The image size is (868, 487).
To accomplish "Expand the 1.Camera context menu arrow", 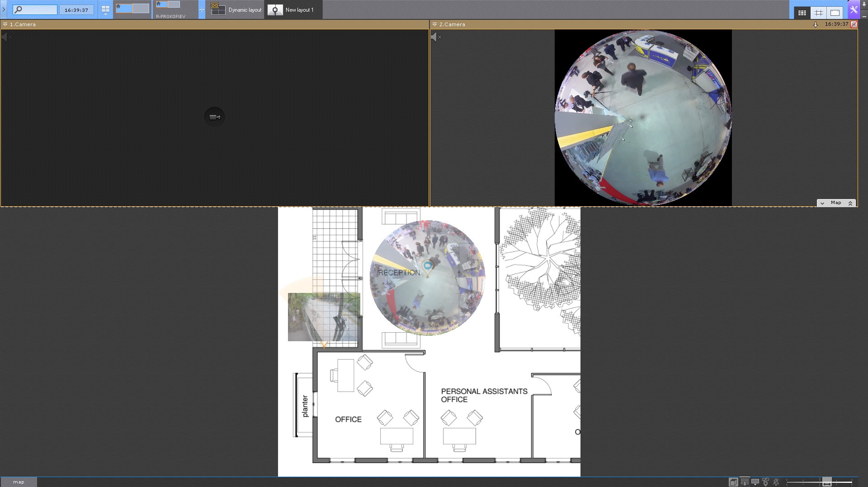I will (x=5, y=24).
